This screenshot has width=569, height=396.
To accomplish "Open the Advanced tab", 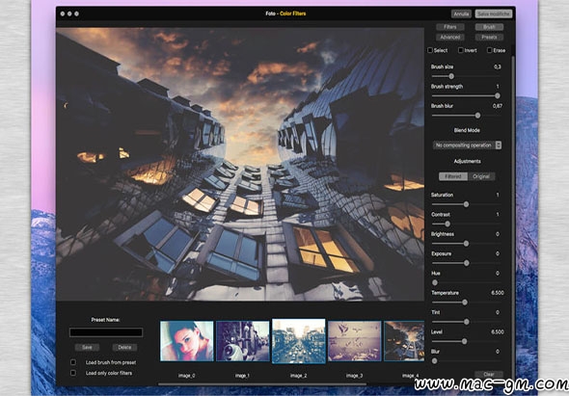I will pyautogui.click(x=450, y=37).
